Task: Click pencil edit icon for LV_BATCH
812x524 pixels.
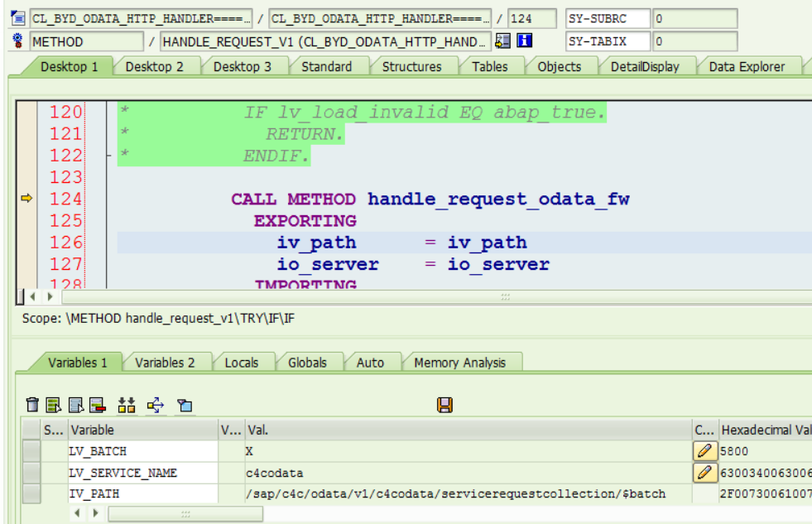Action: (704, 451)
